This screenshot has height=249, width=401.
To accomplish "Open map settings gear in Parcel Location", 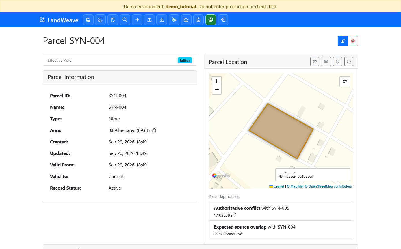I will [x=315, y=61].
